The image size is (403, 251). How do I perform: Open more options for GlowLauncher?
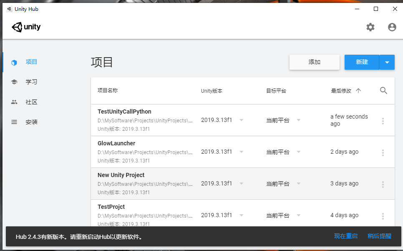click(383, 153)
